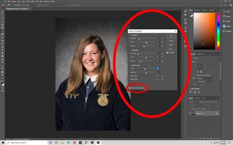Open the Layers panel flyout menu
Screen dimensions: 233x145
(220, 98)
